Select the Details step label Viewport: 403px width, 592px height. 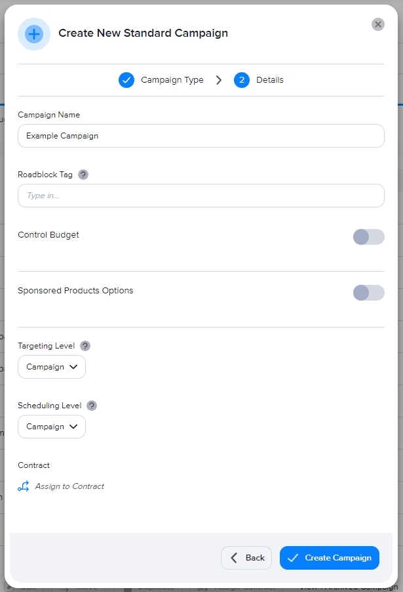point(270,80)
